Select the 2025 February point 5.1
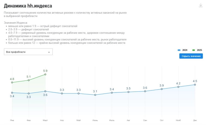The width and height of the screenshot is (206, 125). [x=29, y=80]
